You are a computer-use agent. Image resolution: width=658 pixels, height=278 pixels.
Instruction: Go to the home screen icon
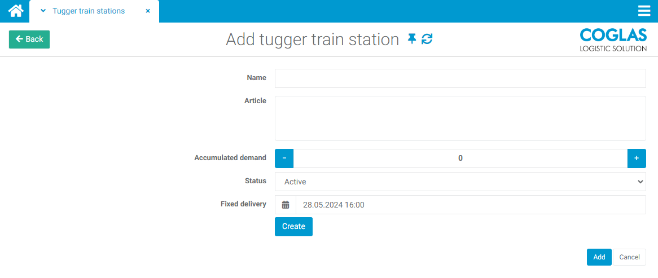pos(16,11)
